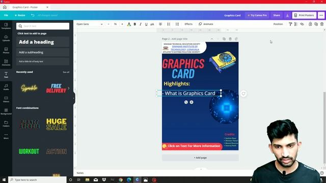Open the Background sidebar panel

tap(6, 111)
